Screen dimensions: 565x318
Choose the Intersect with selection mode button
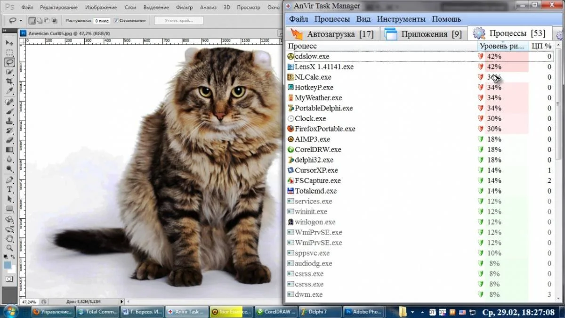54,21
